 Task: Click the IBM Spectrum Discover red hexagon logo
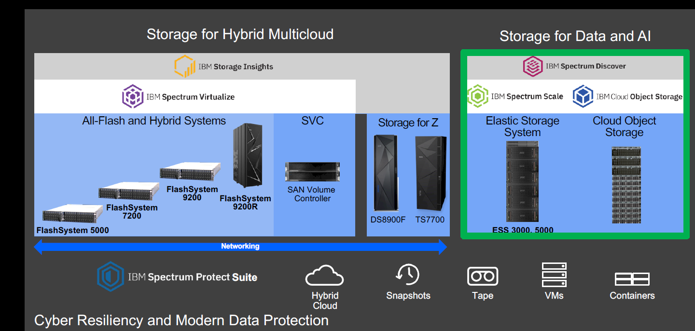pos(533,67)
